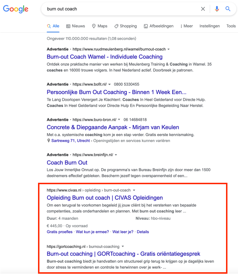The height and width of the screenshot is (274, 238).
Task: Open the Maps tab
Action: click(100, 26)
